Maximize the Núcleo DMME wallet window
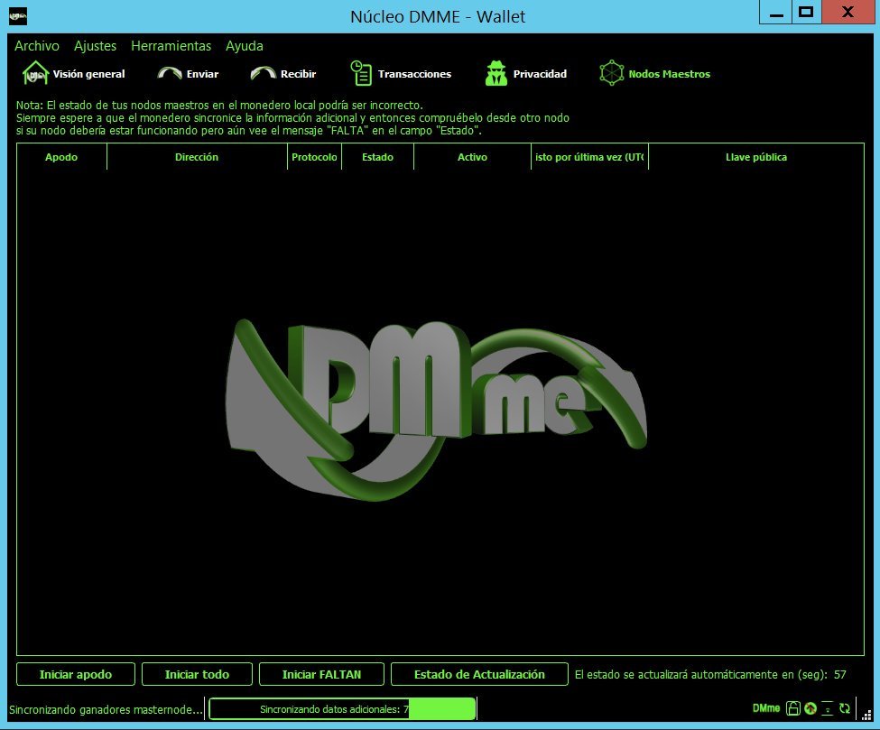The height and width of the screenshot is (730, 880). 807,13
